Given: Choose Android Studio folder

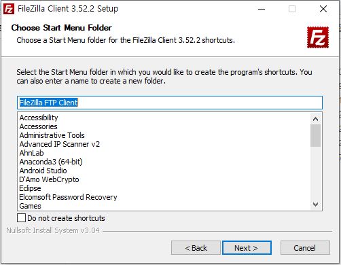Looking at the screenshot, I should coord(43,171).
